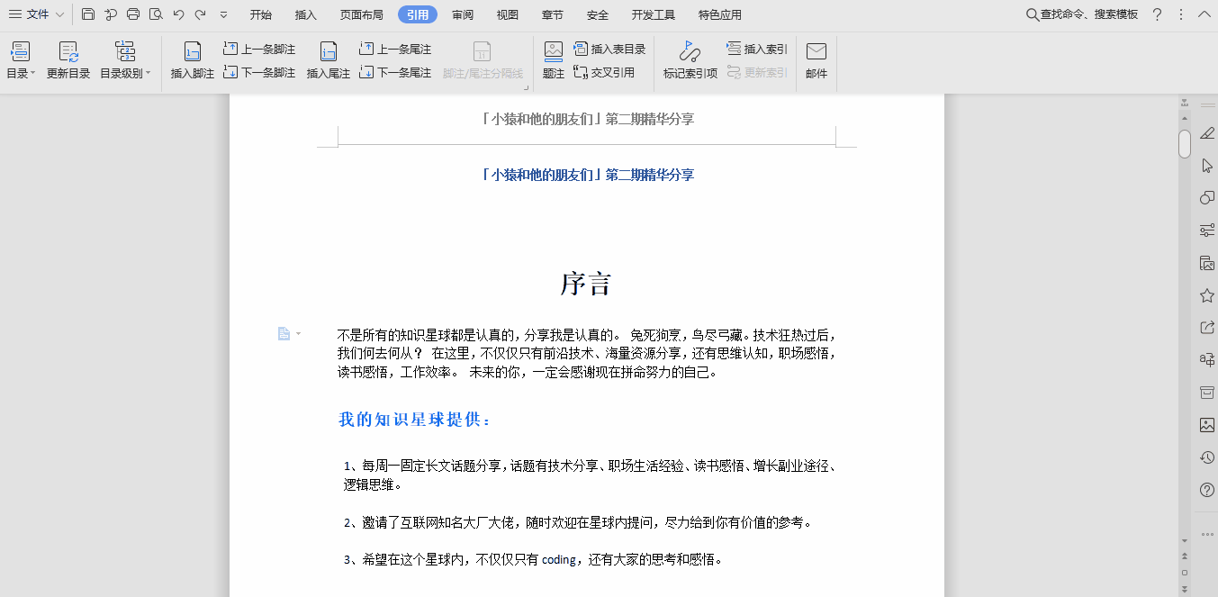Screen dimensions: 1218x597
Task: Open the 页面布局 tab
Action: pyautogui.click(x=362, y=14)
